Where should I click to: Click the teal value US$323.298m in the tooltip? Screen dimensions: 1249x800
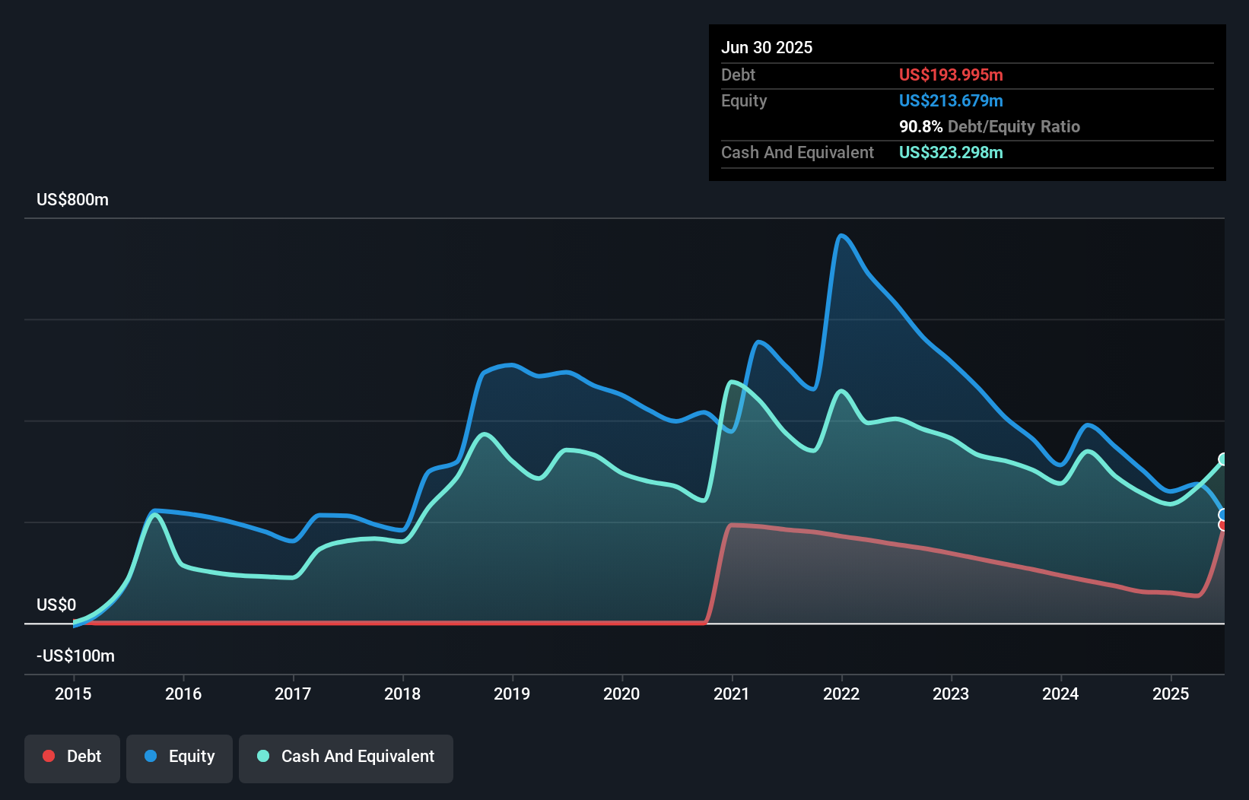pos(951,152)
